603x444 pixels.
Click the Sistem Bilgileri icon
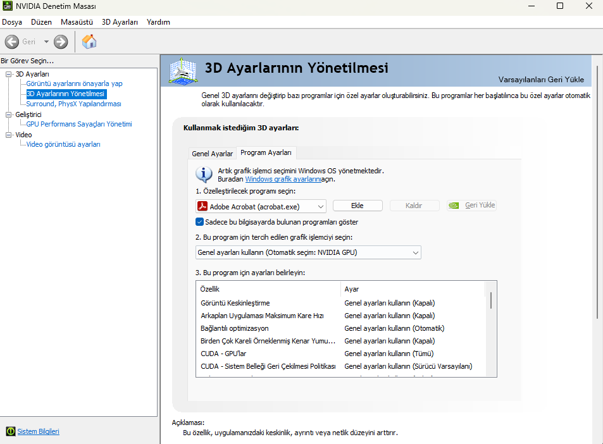[11, 431]
